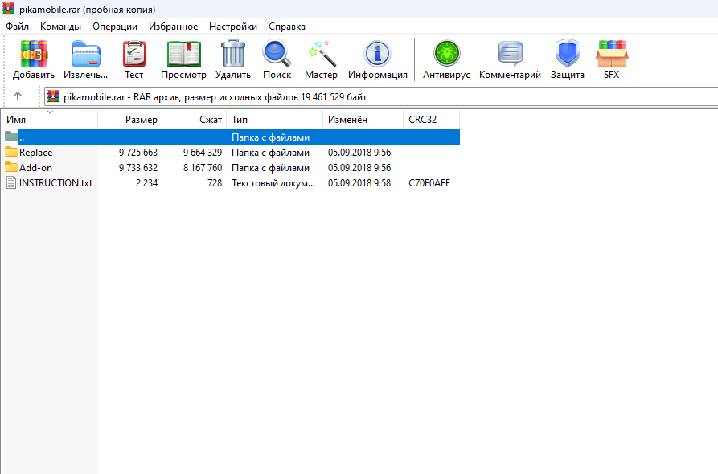Click the Добавить (Add) toolbar icon
This screenshot has width=718, height=474.
click(34, 54)
